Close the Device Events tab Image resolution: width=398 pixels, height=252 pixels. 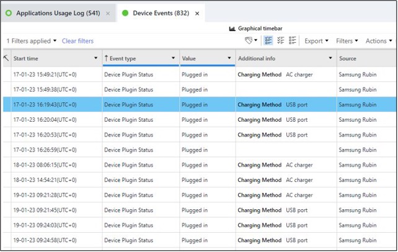click(197, 13)
